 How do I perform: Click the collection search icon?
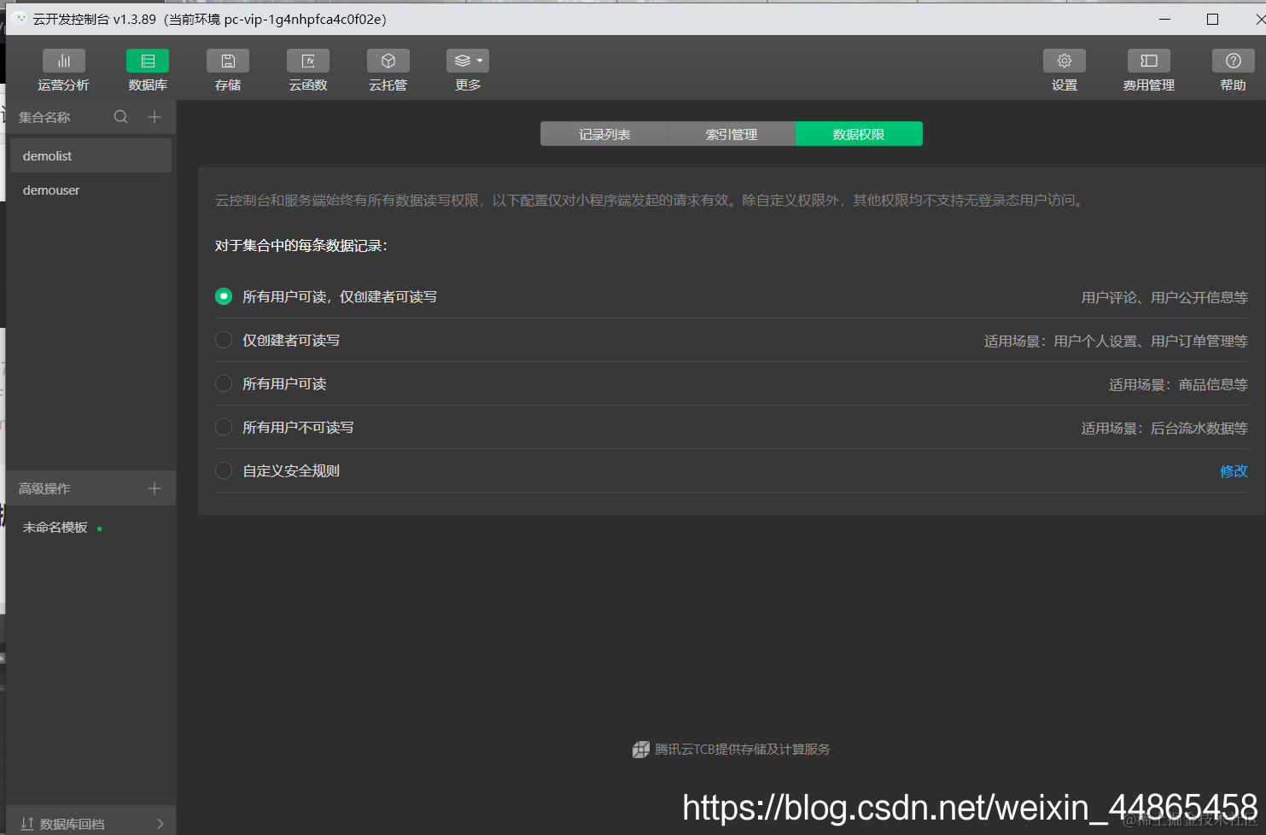coord(120,116)
